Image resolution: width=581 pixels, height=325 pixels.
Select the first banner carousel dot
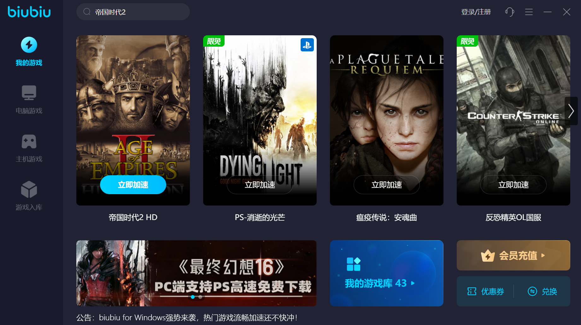tap(193, 297)
